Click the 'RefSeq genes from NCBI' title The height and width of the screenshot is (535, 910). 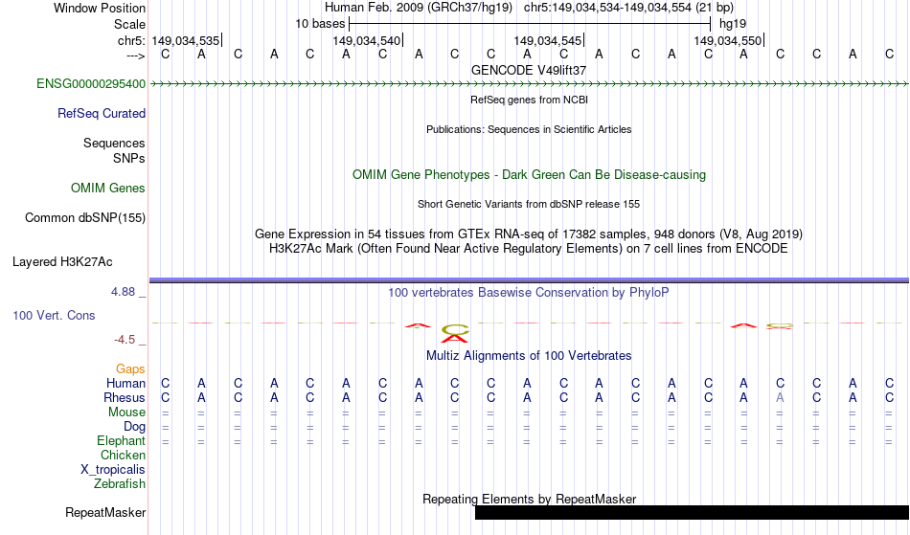coord(530,100)
